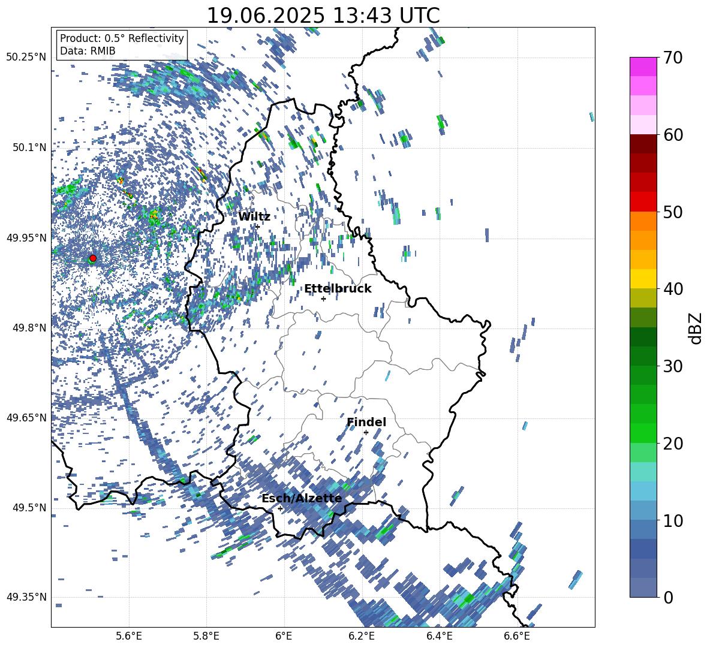
Task: Click the colorbar tick label 40
Action: [673, 289]
